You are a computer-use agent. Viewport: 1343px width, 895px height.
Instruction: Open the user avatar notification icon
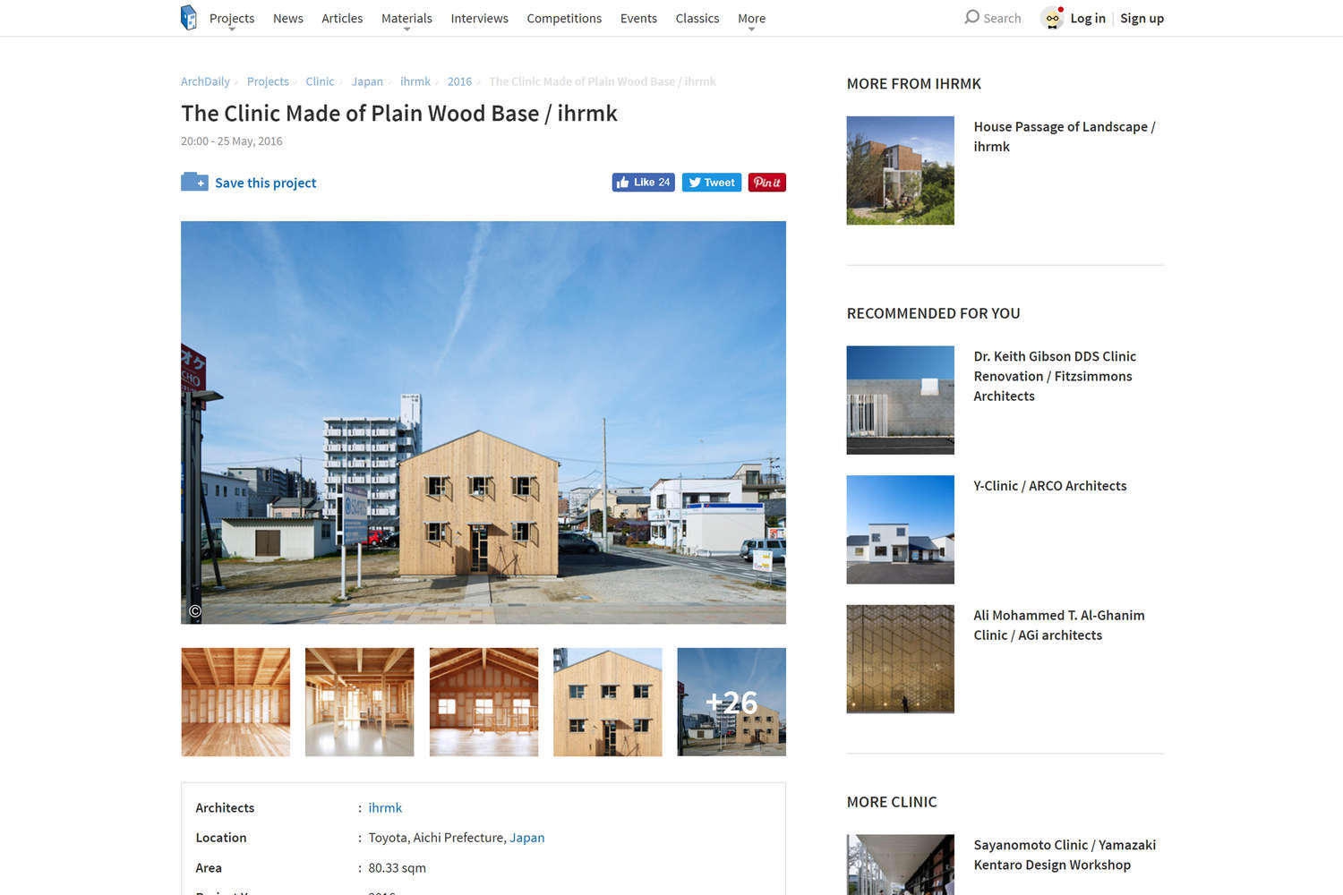pos(1053,18)
